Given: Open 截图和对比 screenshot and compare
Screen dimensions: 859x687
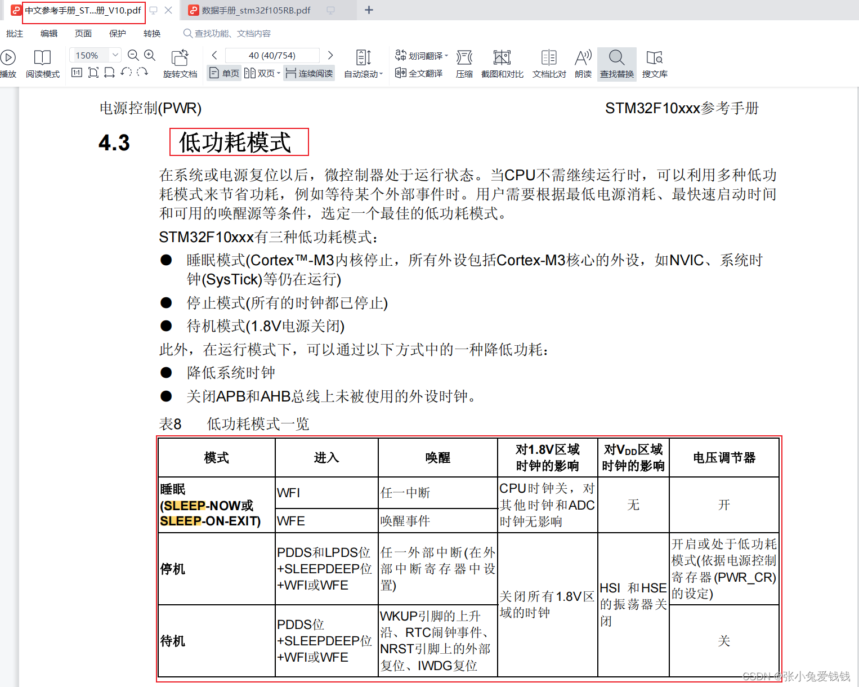Looking at the screenshot, I should [x=502, y=64].
